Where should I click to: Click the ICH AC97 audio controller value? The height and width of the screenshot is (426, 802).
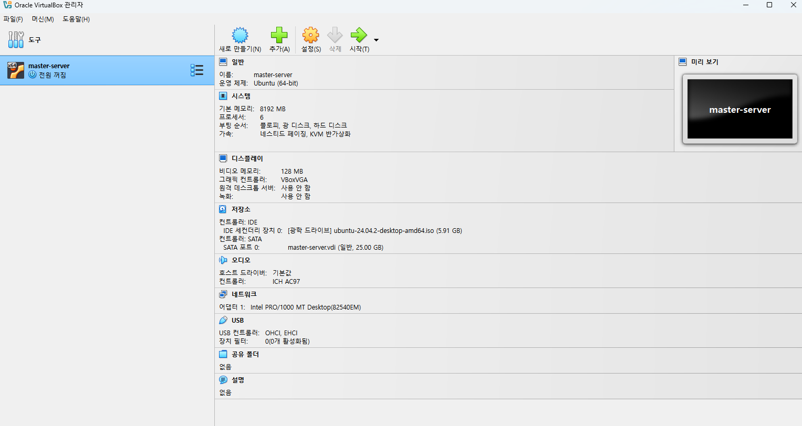click(x=286, y=282)
